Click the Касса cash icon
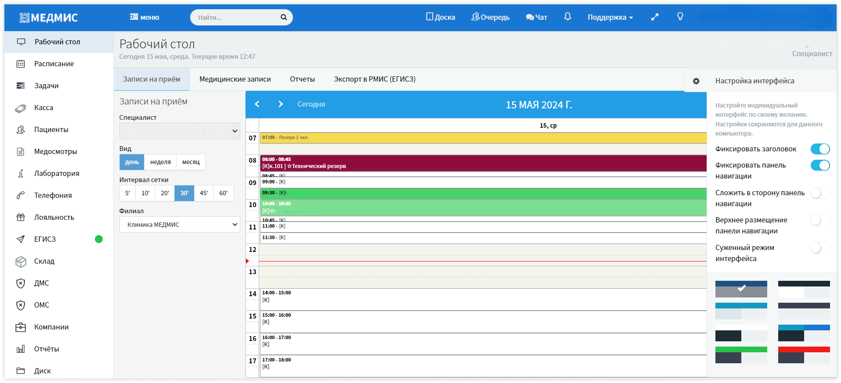This screenshot has width=841, height=383. (x=21, y=108)
